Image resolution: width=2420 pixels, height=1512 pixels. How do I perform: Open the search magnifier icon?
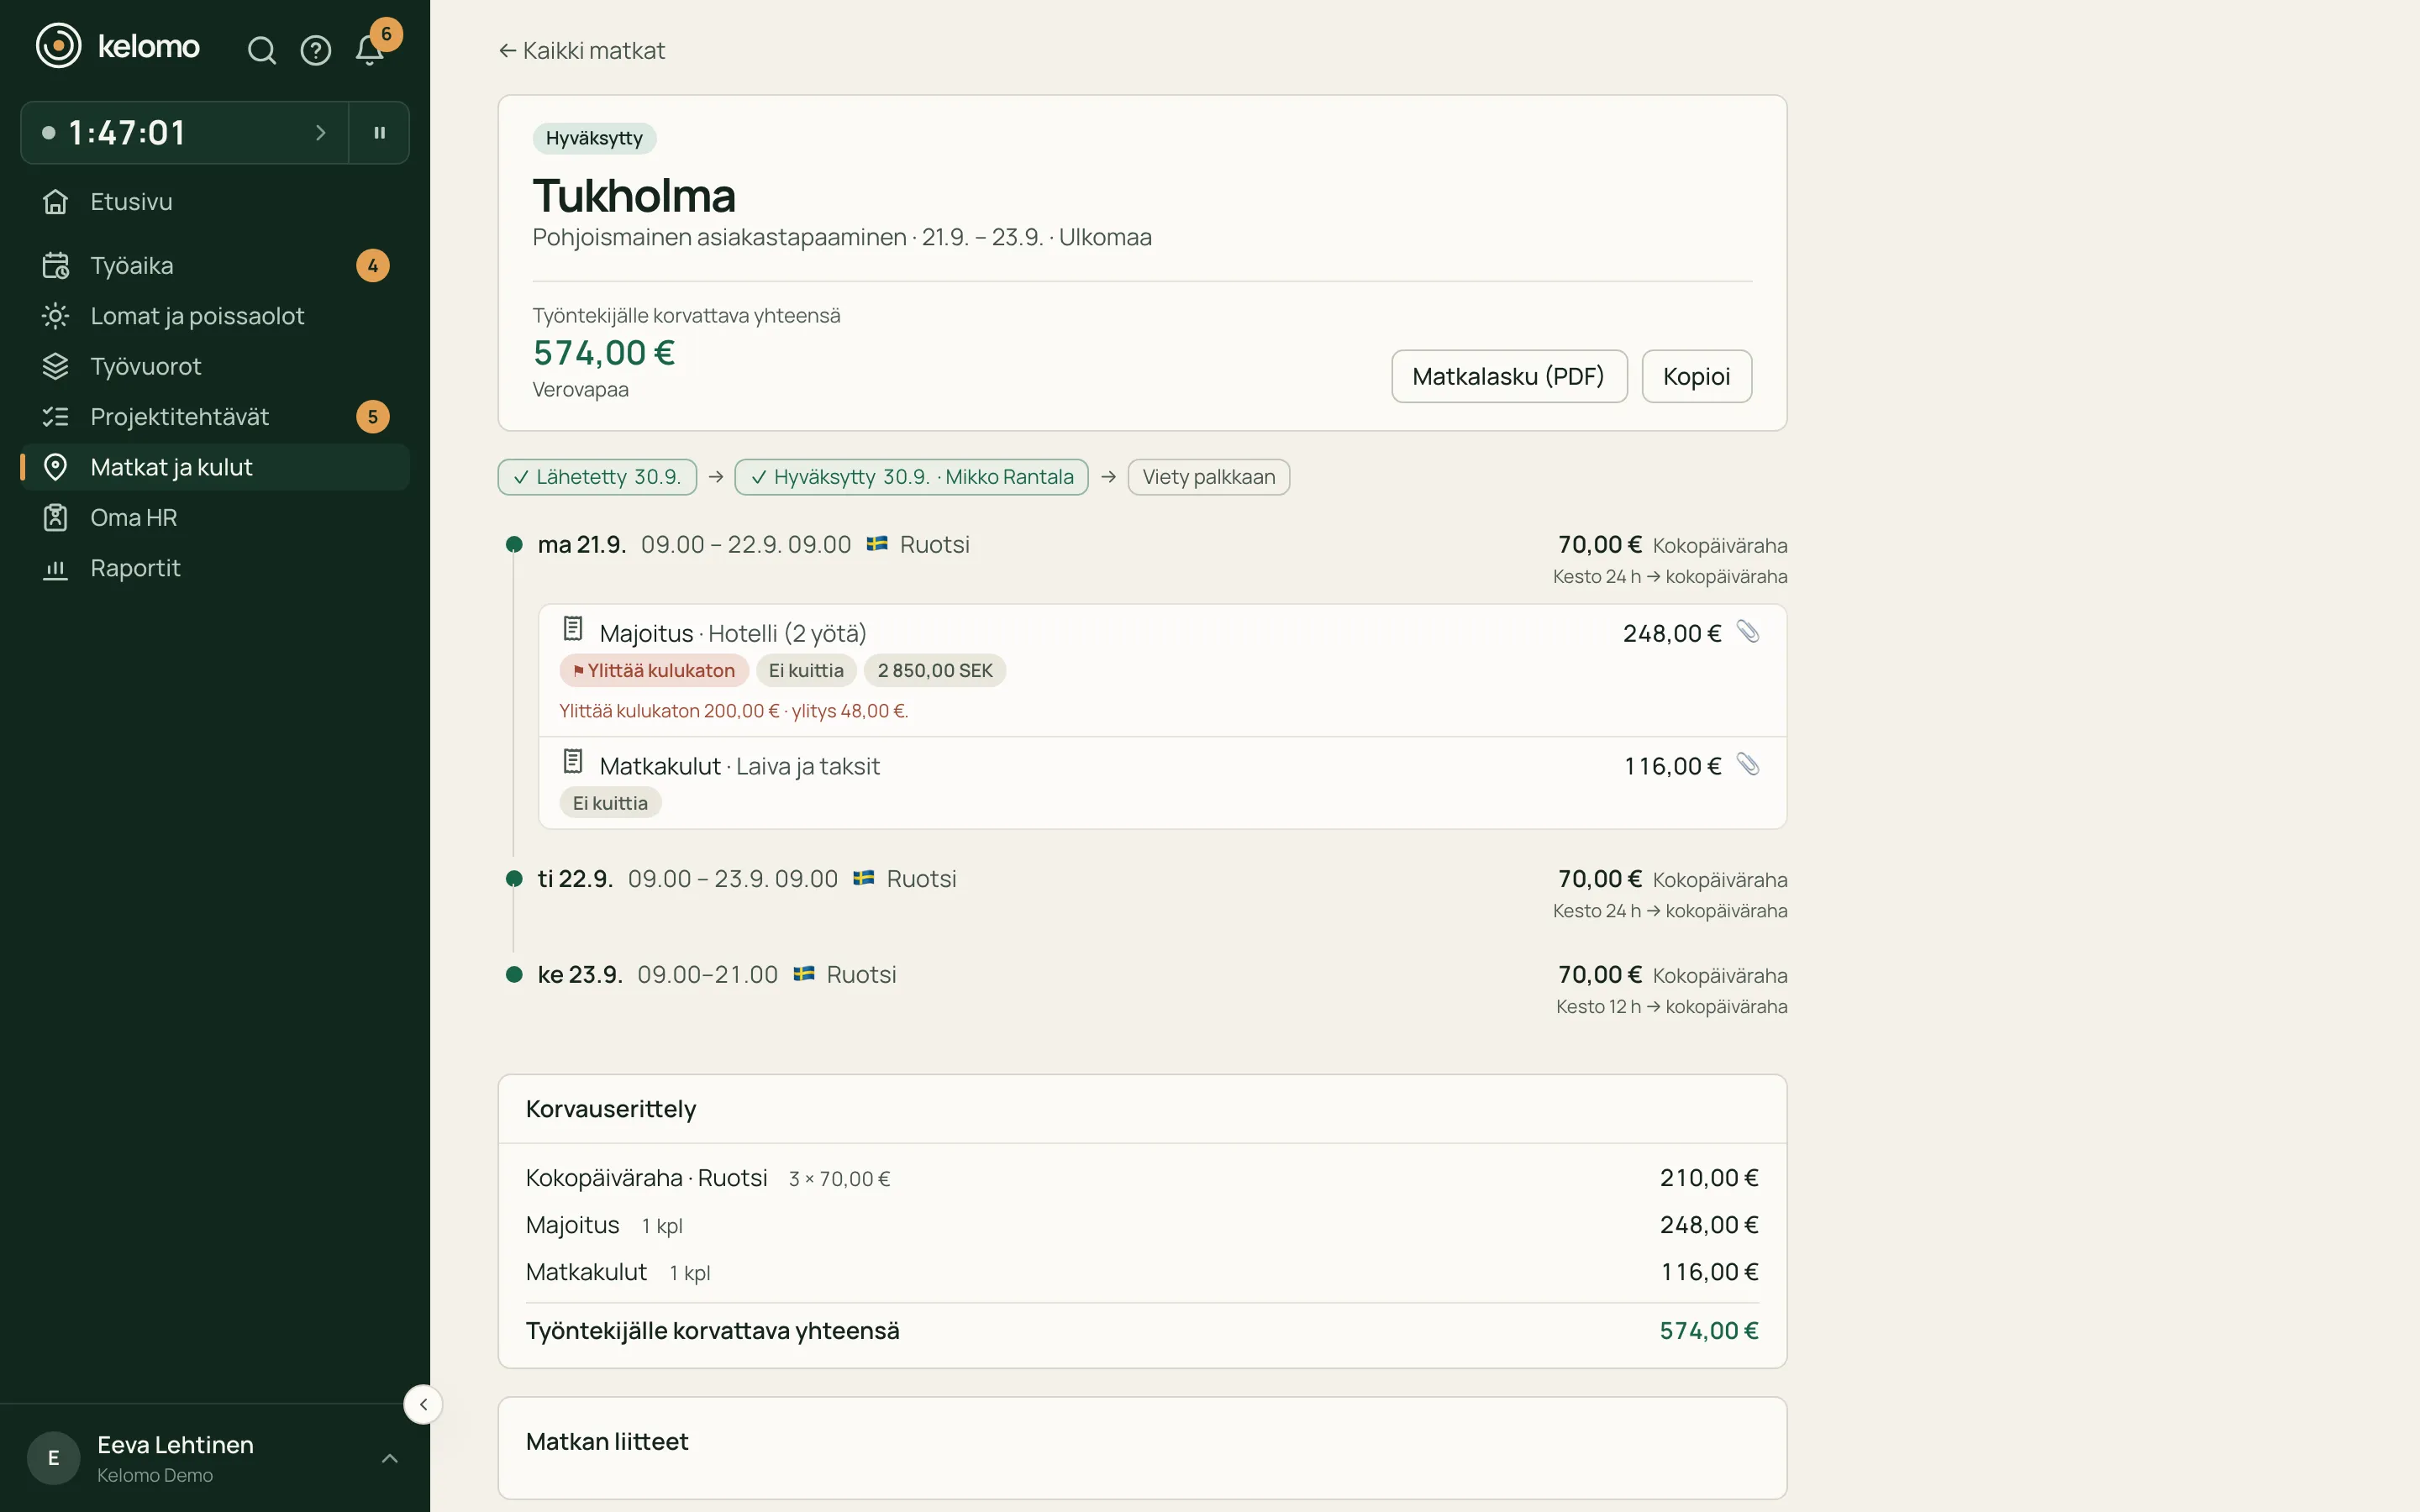click(x=261, y=50)
